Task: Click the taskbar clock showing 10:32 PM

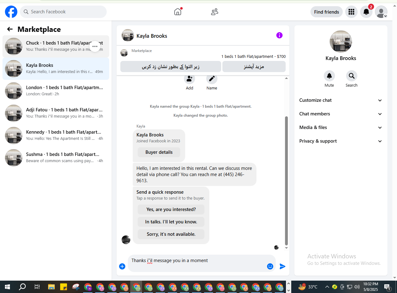Action: [371, 287]
